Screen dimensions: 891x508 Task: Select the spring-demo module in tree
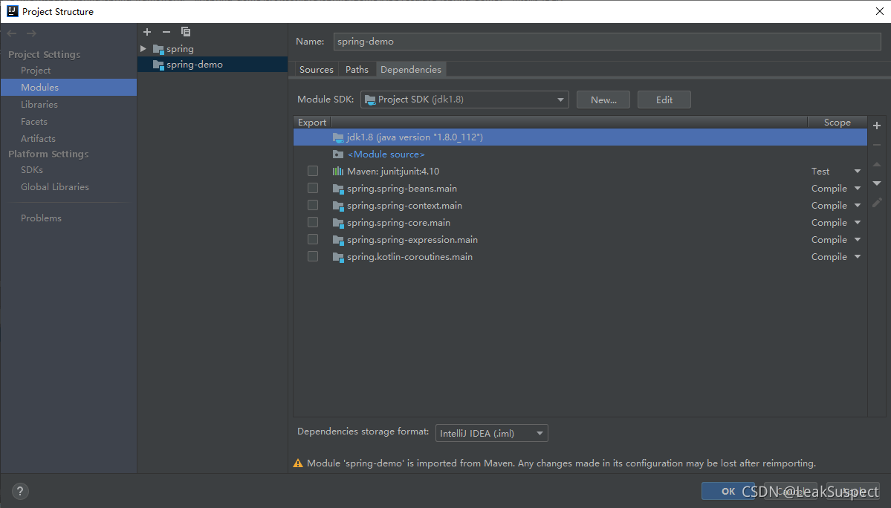pos(213,65)
